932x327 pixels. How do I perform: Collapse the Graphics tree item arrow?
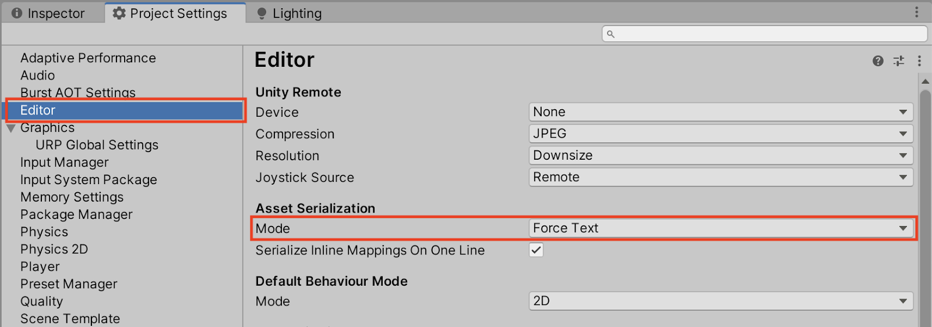[x=10, y=128]
